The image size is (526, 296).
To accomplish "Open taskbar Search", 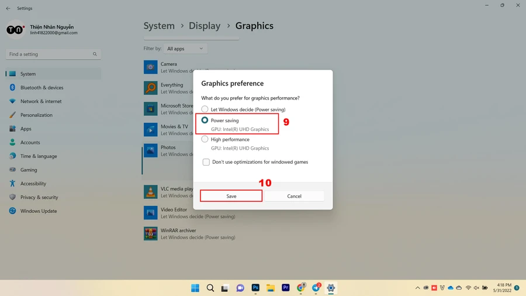I will [x=210, y=288].
